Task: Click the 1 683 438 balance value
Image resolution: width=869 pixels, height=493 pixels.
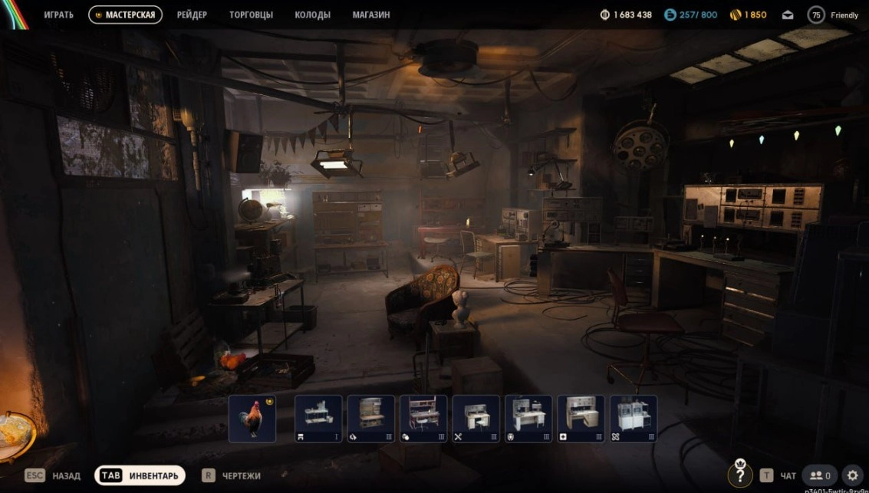Action: [x=632, y=15]
